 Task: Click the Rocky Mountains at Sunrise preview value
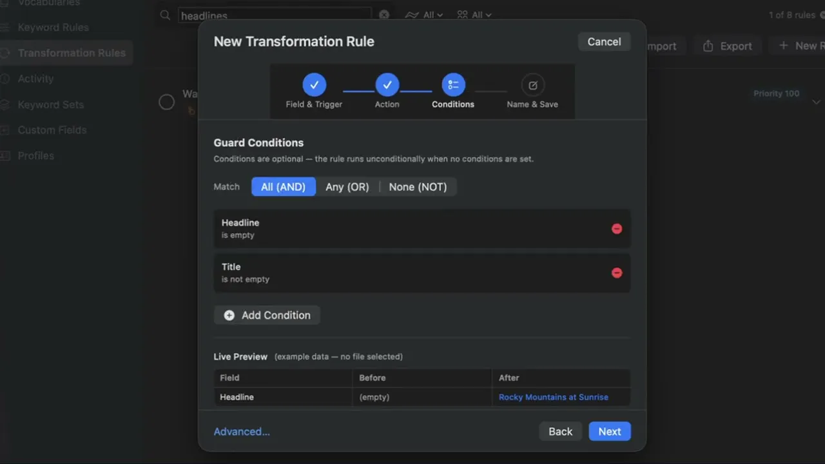[x=554, y=397]
